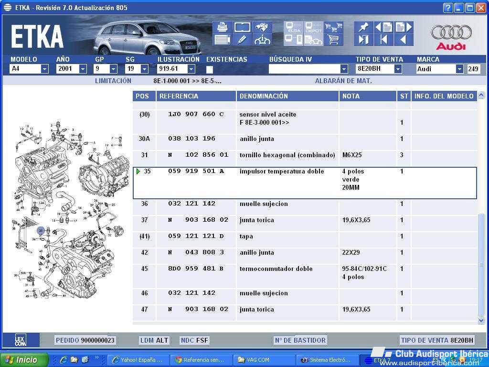Viewport: 489px width, 367px height.
Task: Select the row 'termoconmutador doble'
Action: [305, 276]
